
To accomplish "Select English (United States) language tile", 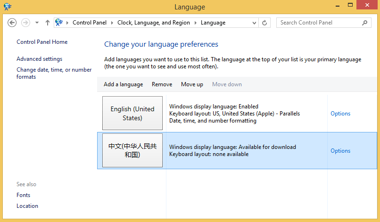I will [x=132, y=113].
